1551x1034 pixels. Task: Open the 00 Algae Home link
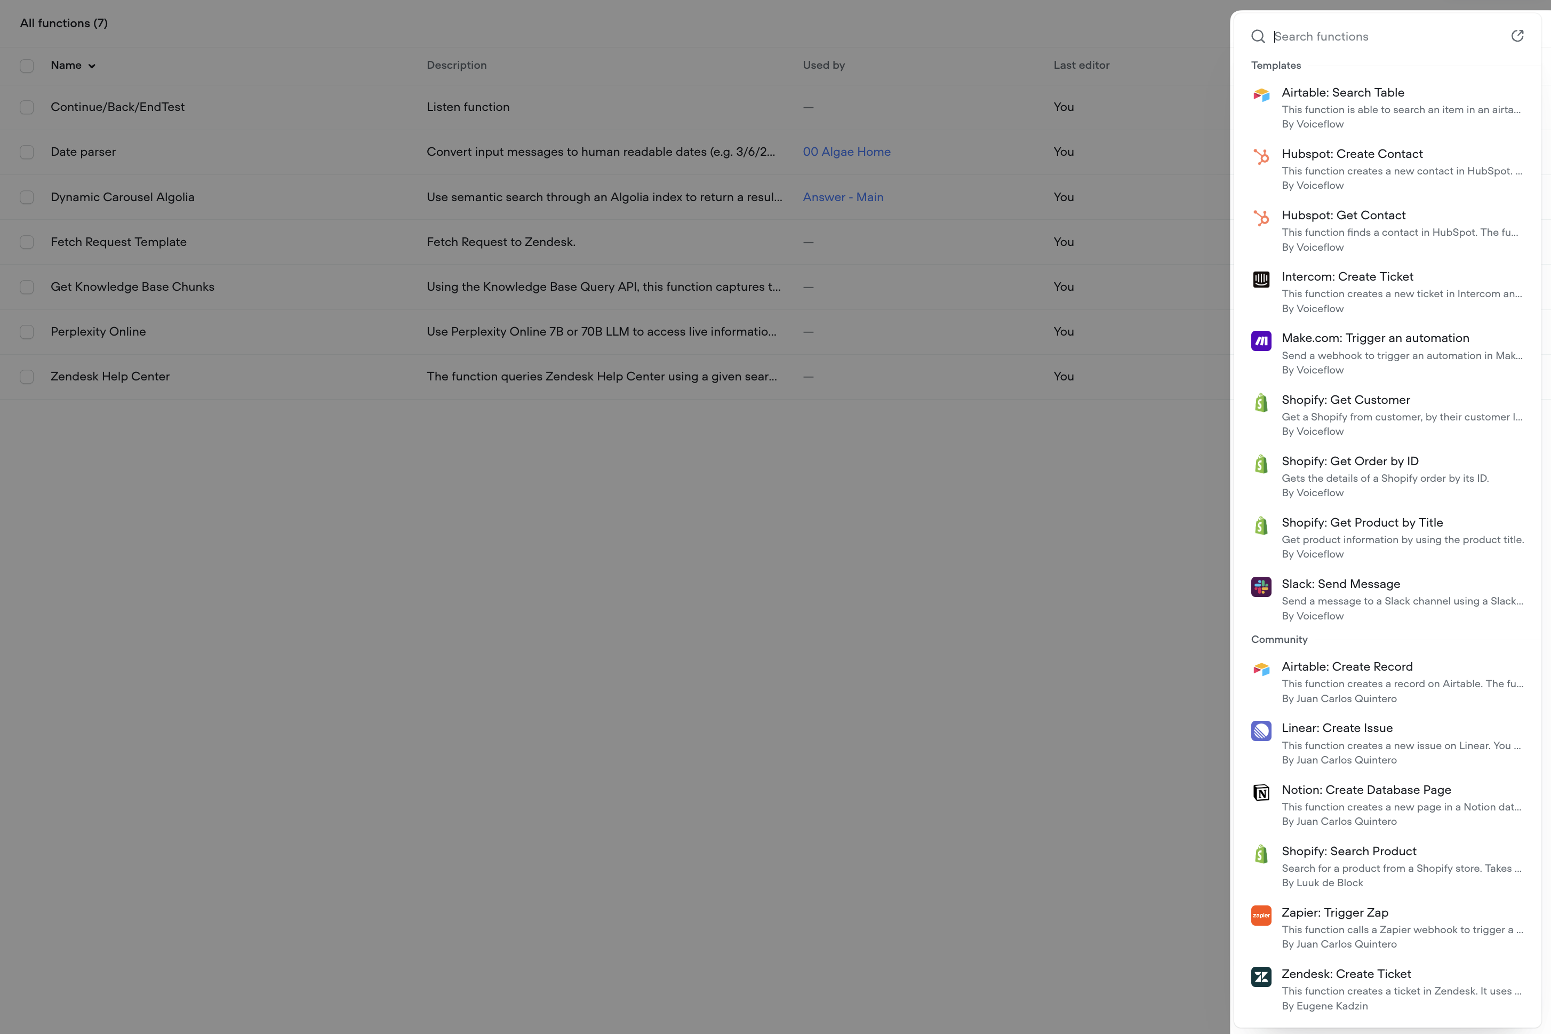tap(846, 152)
